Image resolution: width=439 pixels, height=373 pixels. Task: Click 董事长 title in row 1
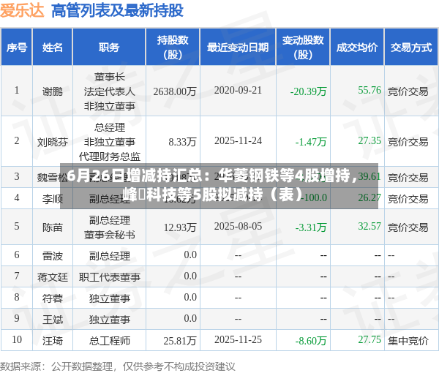click(x=109, y=77)
